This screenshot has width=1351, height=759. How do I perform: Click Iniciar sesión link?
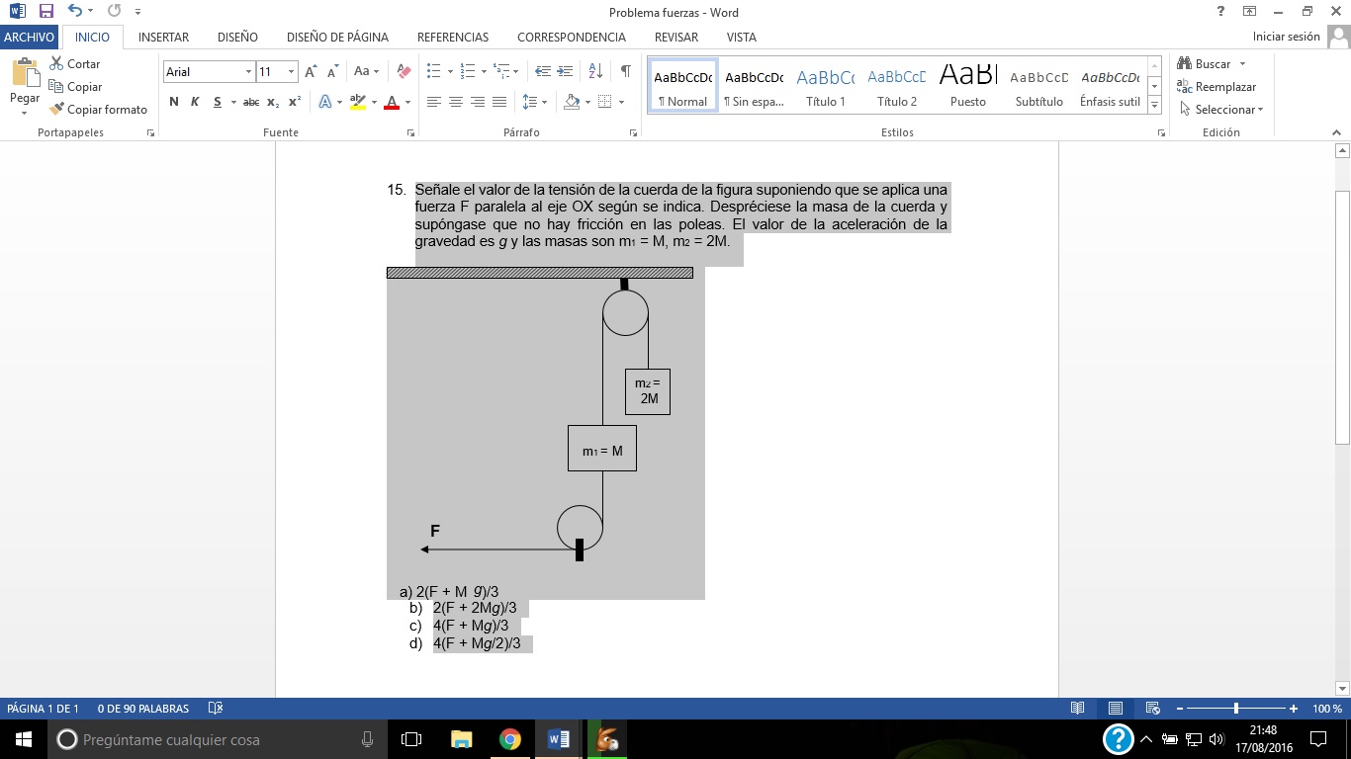(x=1286, y=37)
